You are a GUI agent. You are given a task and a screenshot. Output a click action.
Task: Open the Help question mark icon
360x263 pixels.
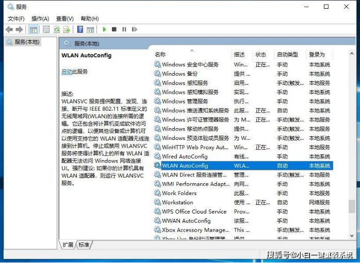80,29
